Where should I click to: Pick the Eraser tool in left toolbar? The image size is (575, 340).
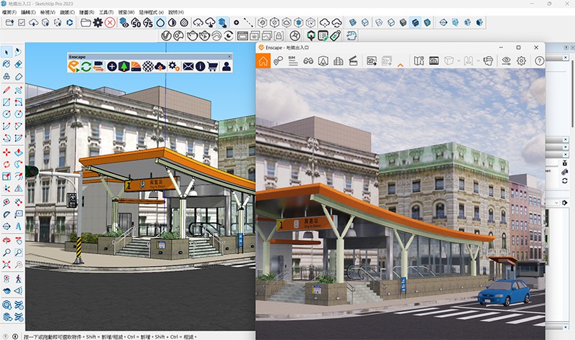[19, 64]
